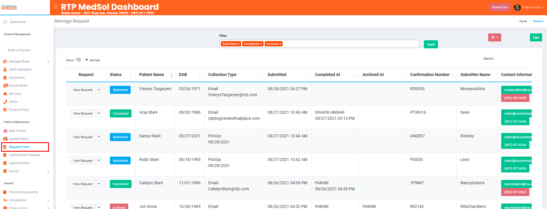The image size is (547, 209).
Task: Open View Request dropdown for Sansa Stark
Action: (x=99, y=137)
